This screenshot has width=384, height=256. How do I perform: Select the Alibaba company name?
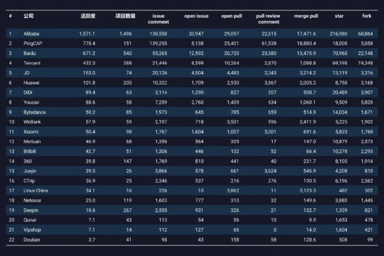coord(31,34)
